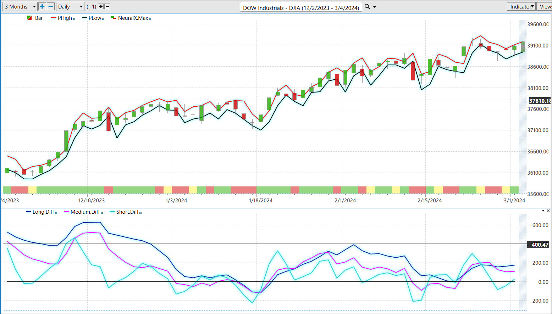Click the Long.Diff blue line legend marker

[28, 212]
